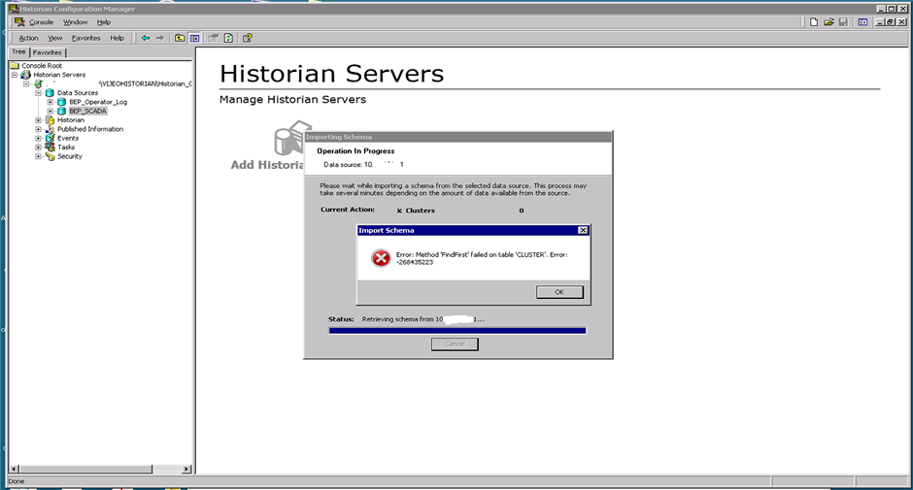The width and height of the screenshot is (913, 490).
Task: Open the Window menu
Action: coord(75,22)
